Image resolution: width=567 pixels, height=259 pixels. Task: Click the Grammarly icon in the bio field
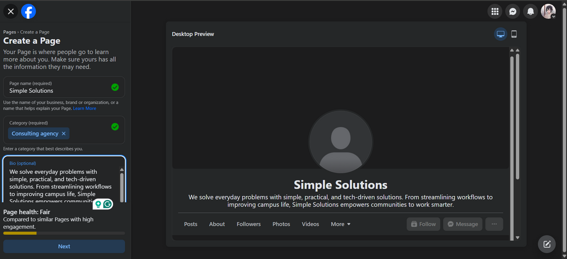[107, 204]
